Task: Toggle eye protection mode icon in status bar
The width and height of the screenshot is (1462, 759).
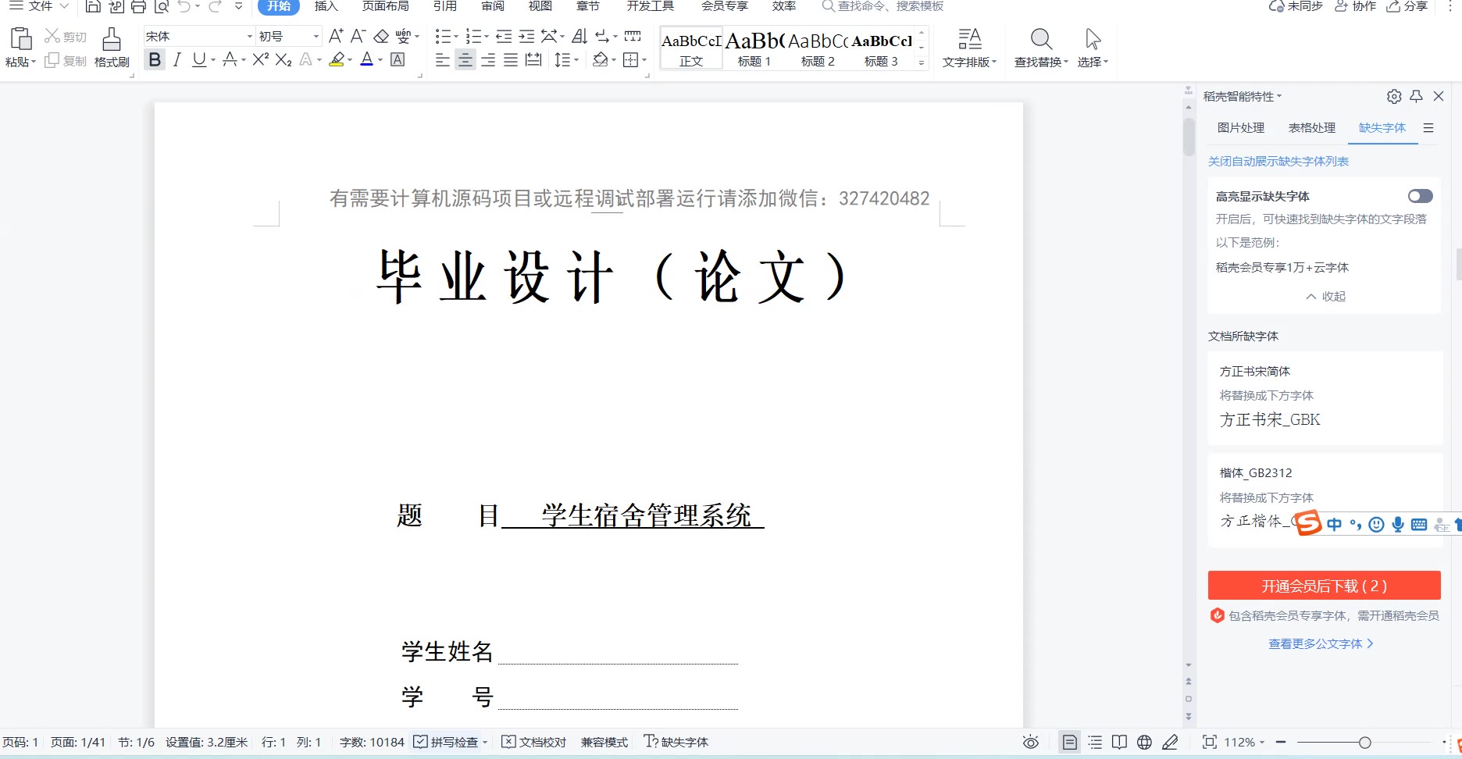Action: pos(1031,742)
